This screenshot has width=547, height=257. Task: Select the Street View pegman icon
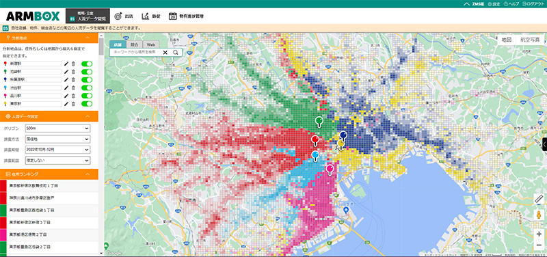click(x=539, y=215)
